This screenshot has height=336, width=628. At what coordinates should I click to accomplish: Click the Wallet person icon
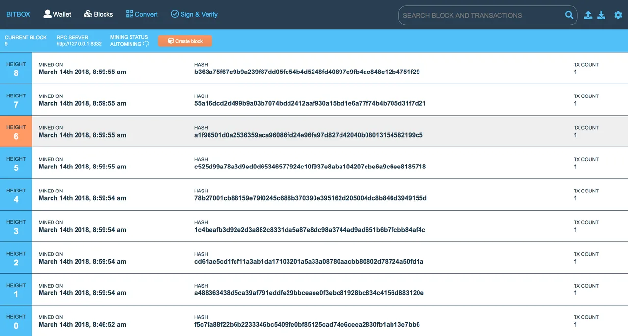point(47,14)
